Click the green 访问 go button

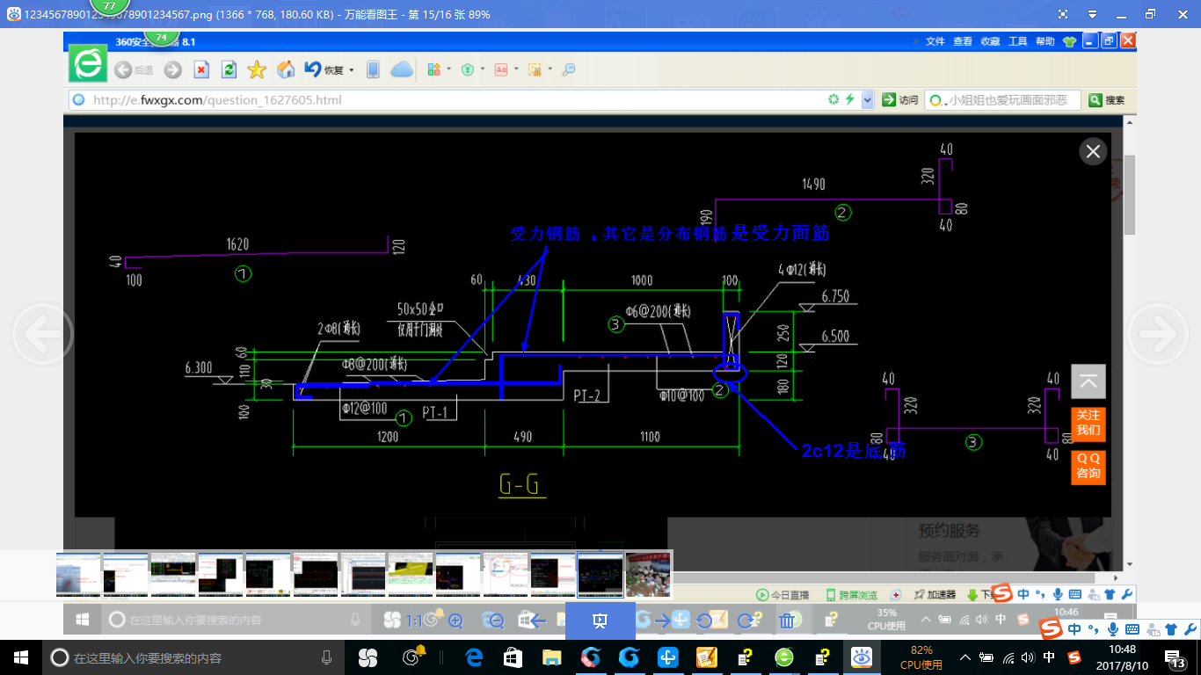(x=900, y=100)
